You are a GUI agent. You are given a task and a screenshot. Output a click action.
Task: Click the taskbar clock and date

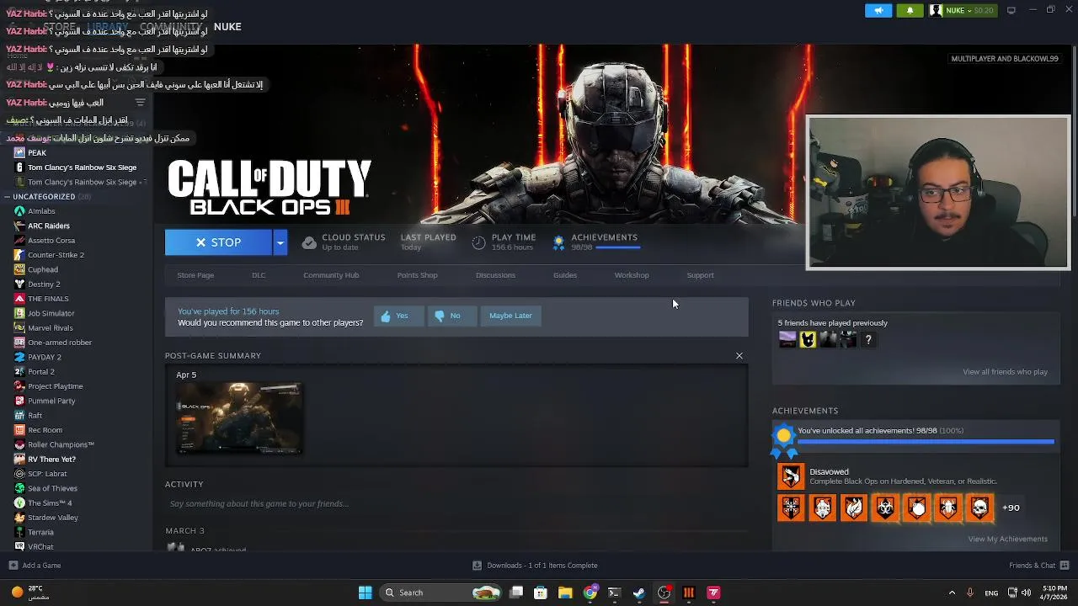click(1054, 593)
